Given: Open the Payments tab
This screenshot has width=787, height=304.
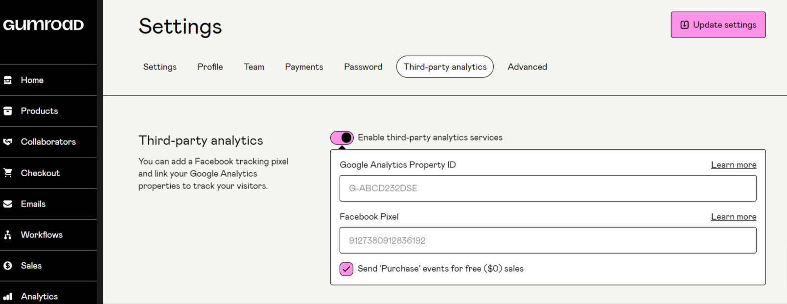Looking at the screenshot, I should [x=304, y=67].
